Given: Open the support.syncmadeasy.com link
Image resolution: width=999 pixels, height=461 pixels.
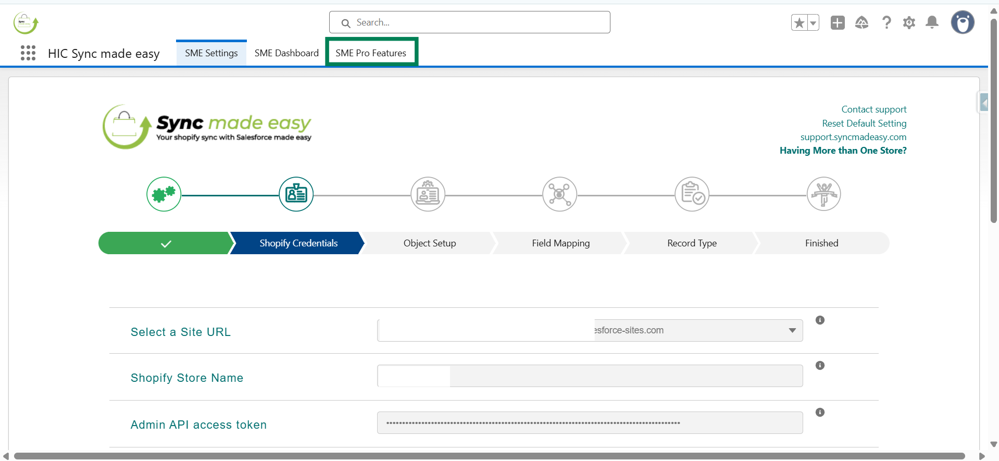Looking at the screenshot, I should point(853,137).
